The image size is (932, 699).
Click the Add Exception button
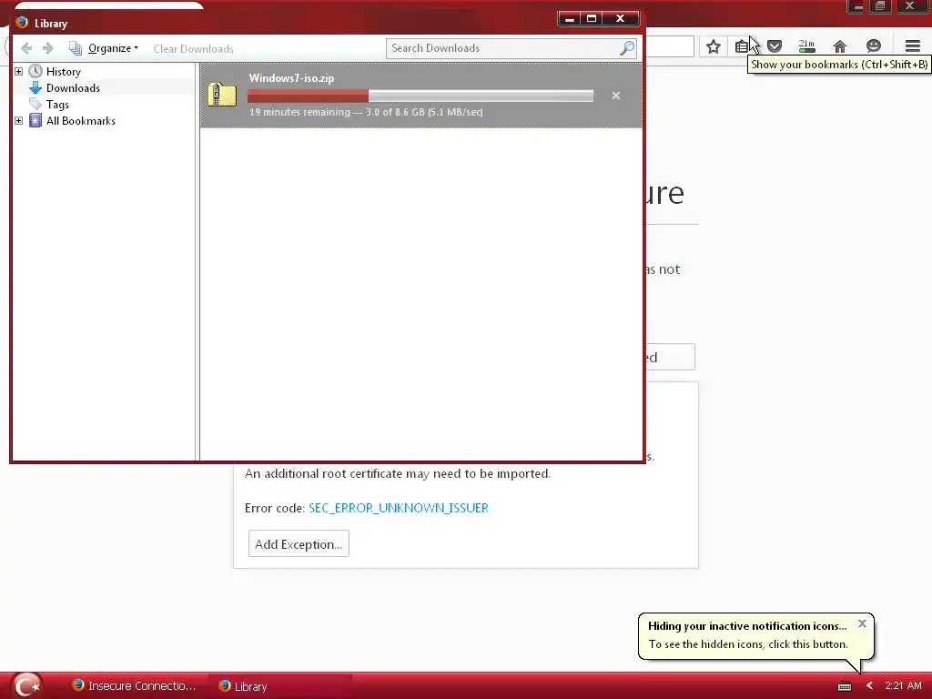coord(299,544)
